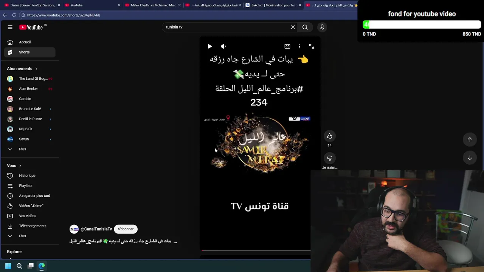
Task: Open the short's three-dot options menu
Action: (x=299, y=46)
